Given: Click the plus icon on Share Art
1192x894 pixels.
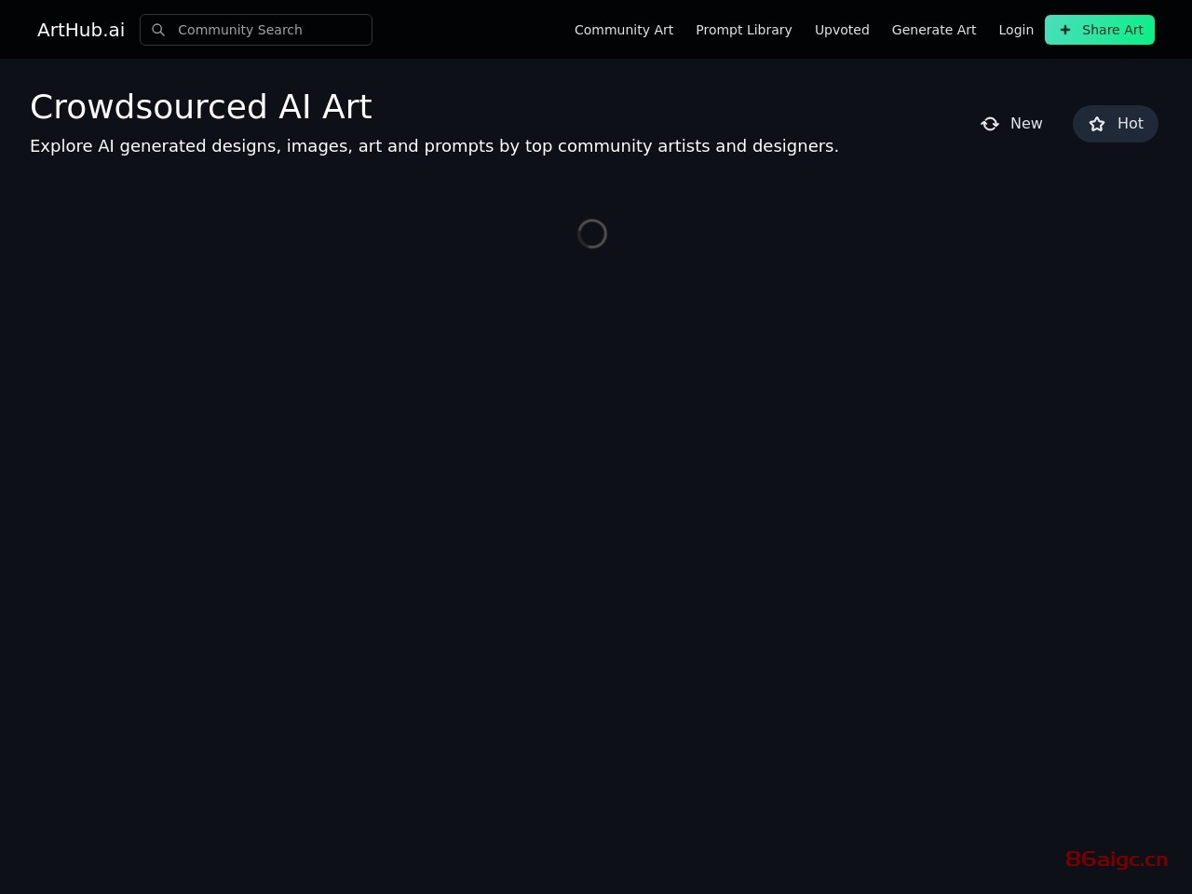Looking at the screenshot, I should tap(1065, 30).
